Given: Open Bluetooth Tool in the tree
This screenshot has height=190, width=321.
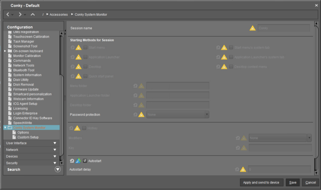Looking at the screenshot, I should coord(24,70).
